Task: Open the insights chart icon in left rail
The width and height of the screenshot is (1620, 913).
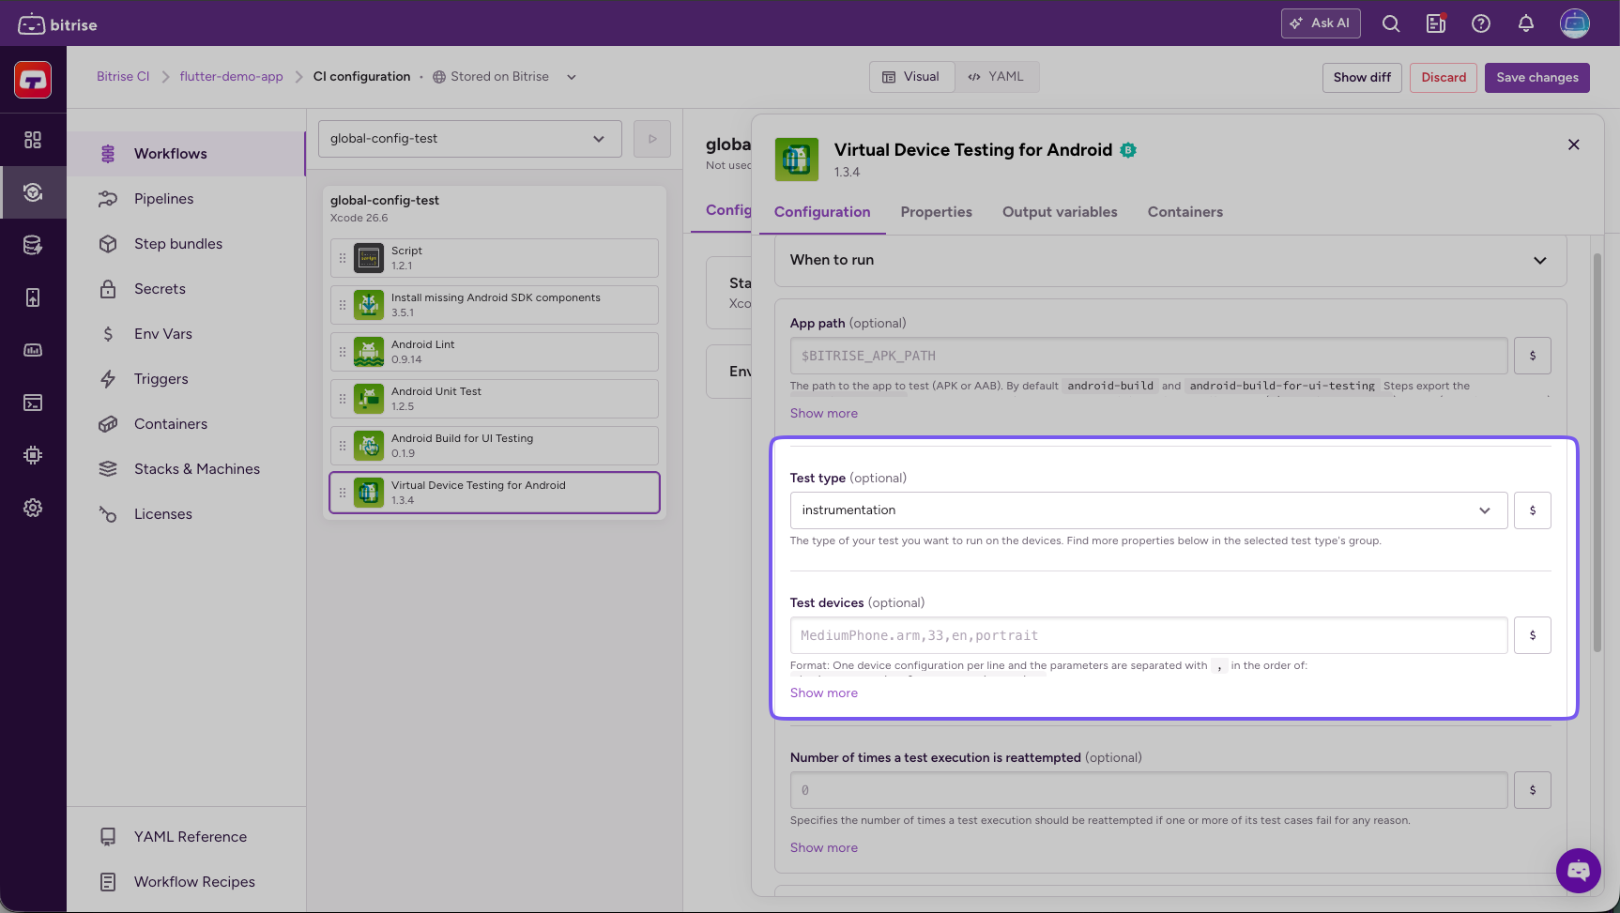Action: tap(33, 350)
